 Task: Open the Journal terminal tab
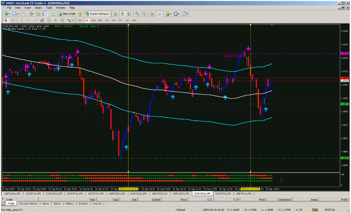[97, 203]
